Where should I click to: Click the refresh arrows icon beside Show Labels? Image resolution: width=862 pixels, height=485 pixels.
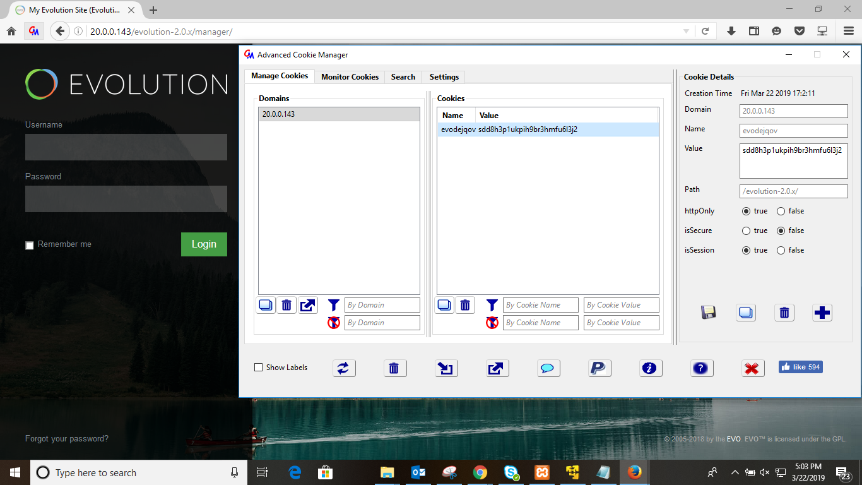point(344,368)
